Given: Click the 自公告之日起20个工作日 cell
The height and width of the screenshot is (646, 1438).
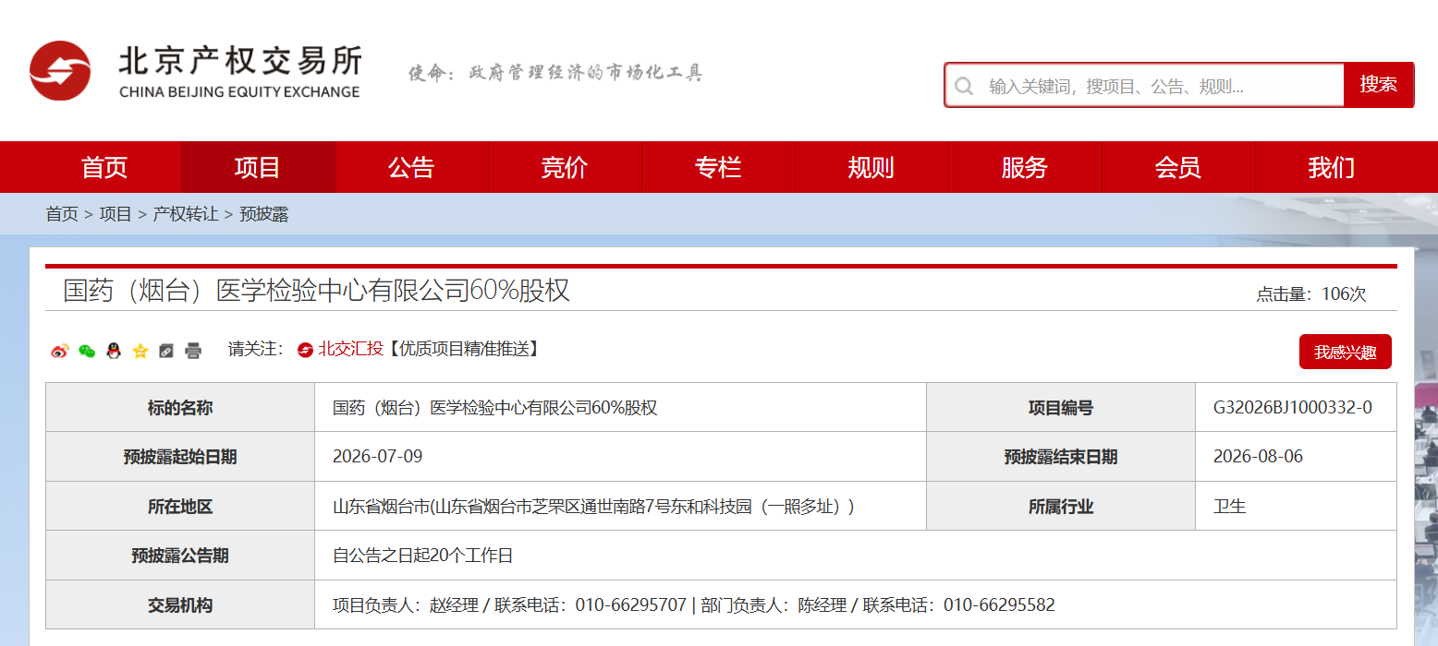Looking at the screenshot, I should (856, 556).
